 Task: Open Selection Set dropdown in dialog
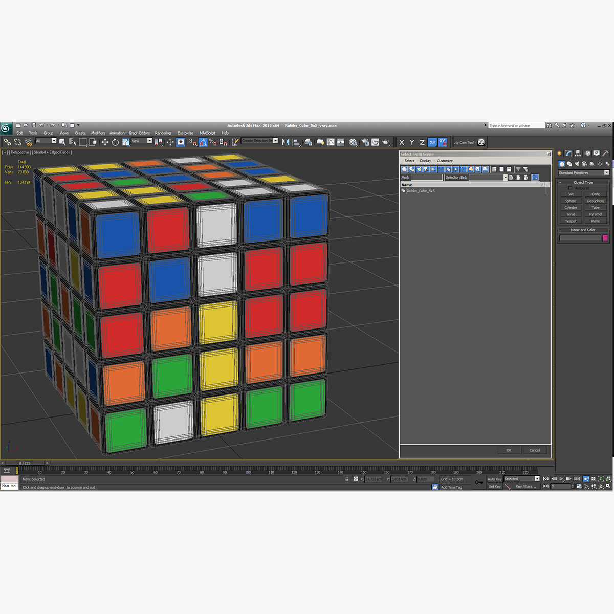pyautogui.click(x=488, y=178)
